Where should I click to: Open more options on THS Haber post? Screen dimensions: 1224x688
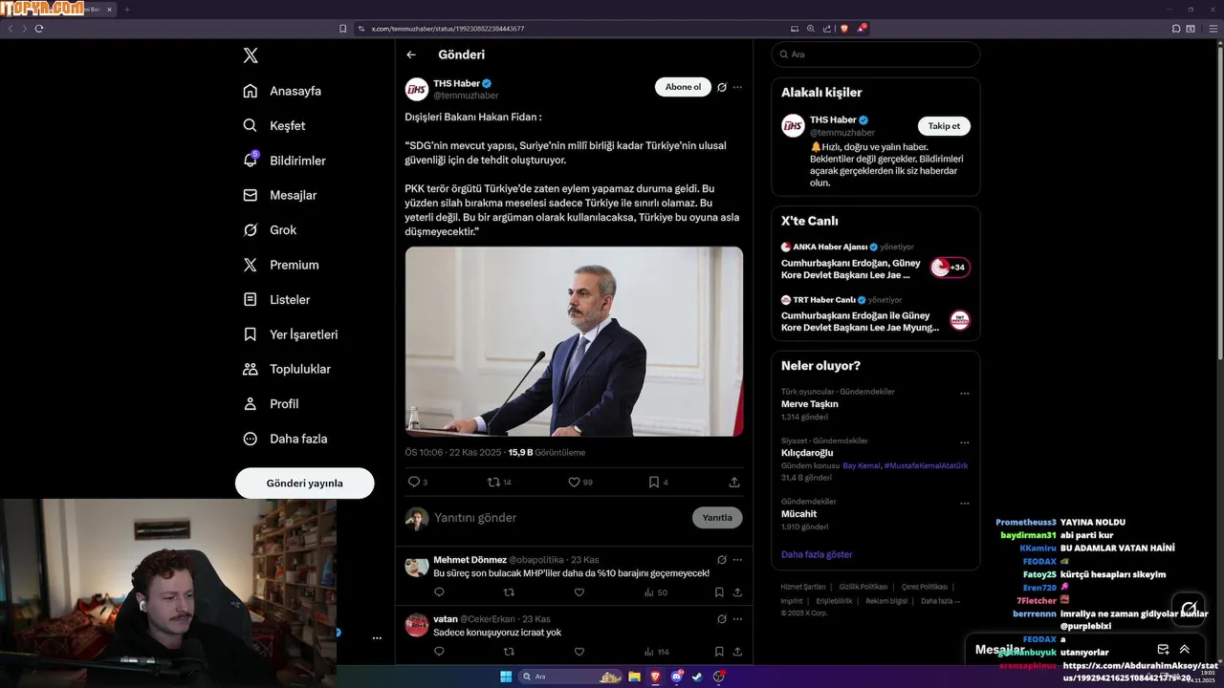point(737,87)
